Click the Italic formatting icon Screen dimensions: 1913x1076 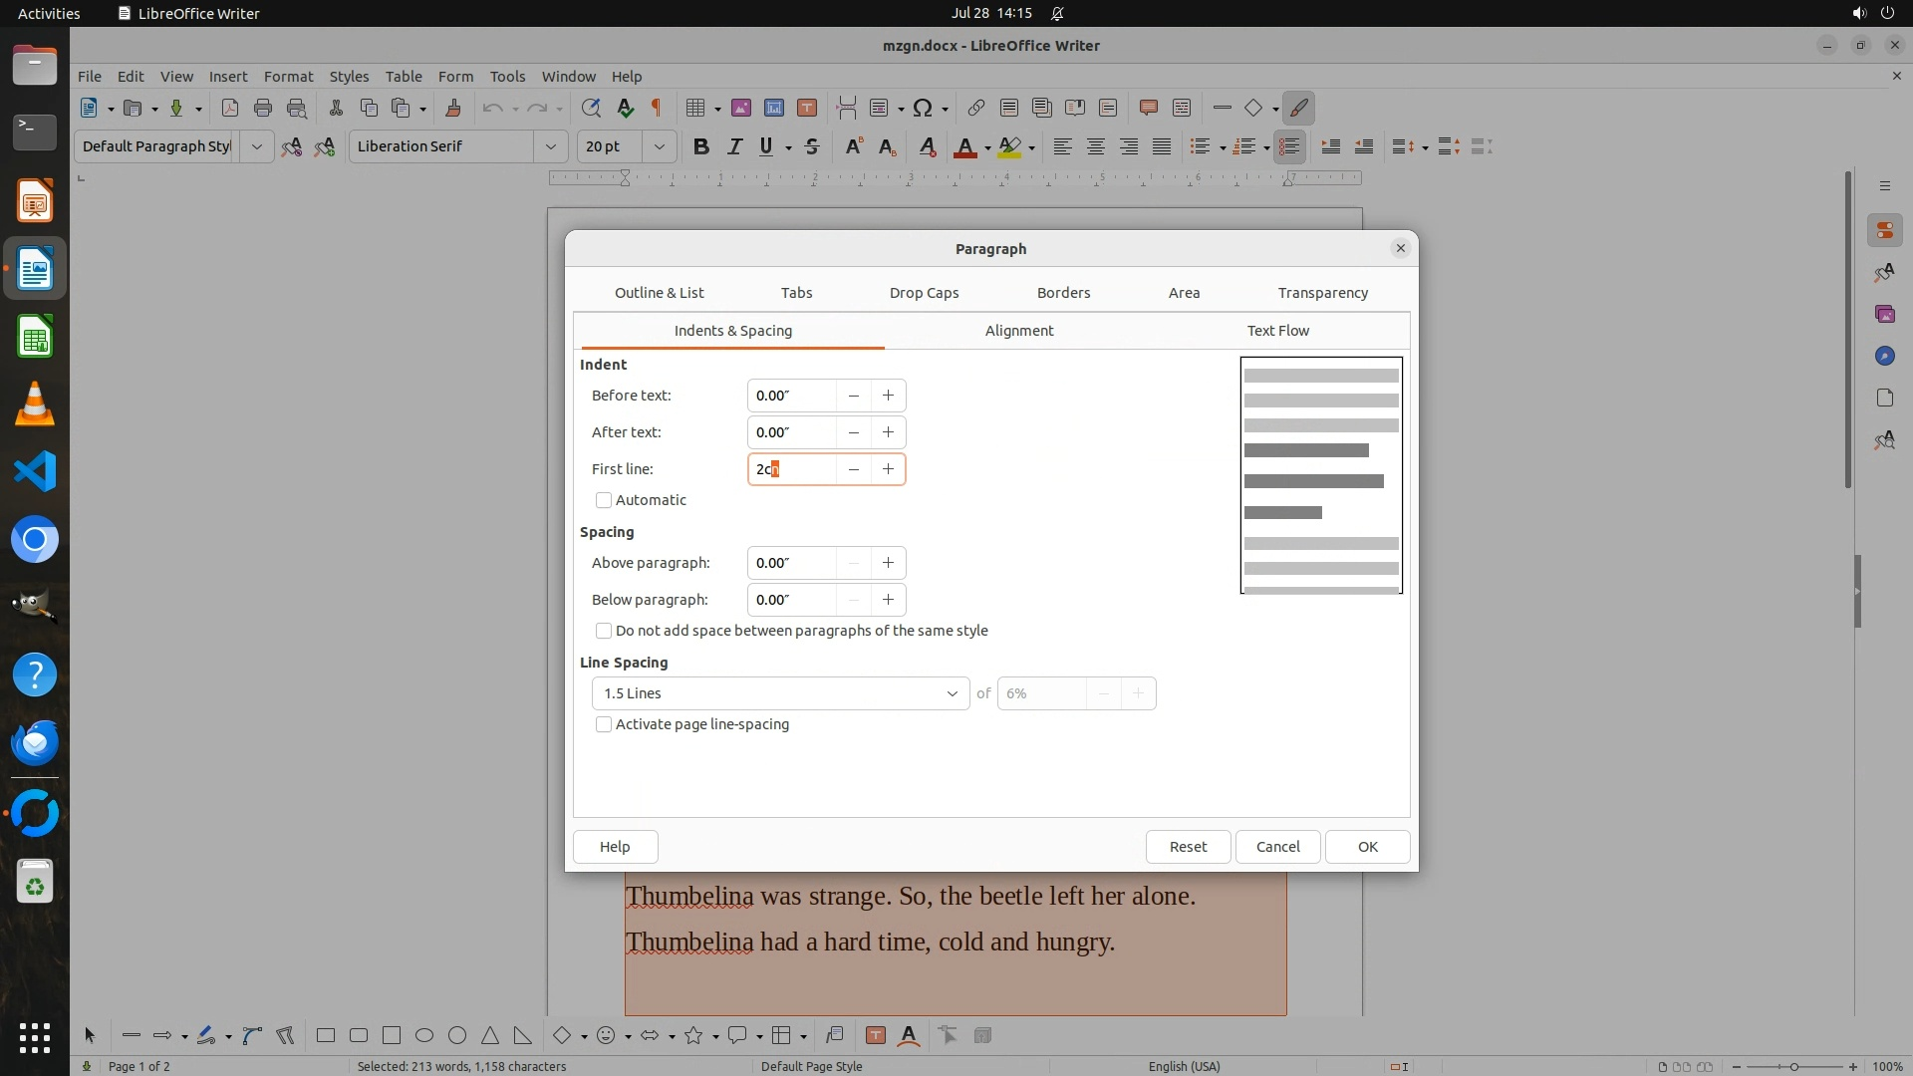click(734, 146)
